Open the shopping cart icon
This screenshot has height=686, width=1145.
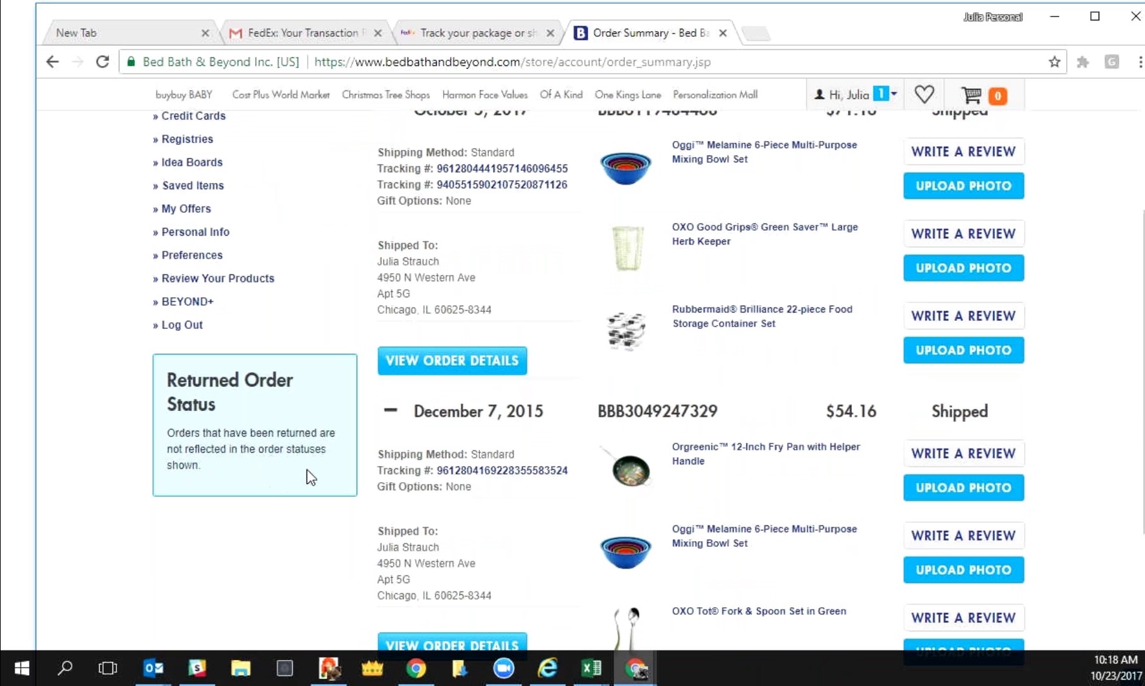click(971, 95)
